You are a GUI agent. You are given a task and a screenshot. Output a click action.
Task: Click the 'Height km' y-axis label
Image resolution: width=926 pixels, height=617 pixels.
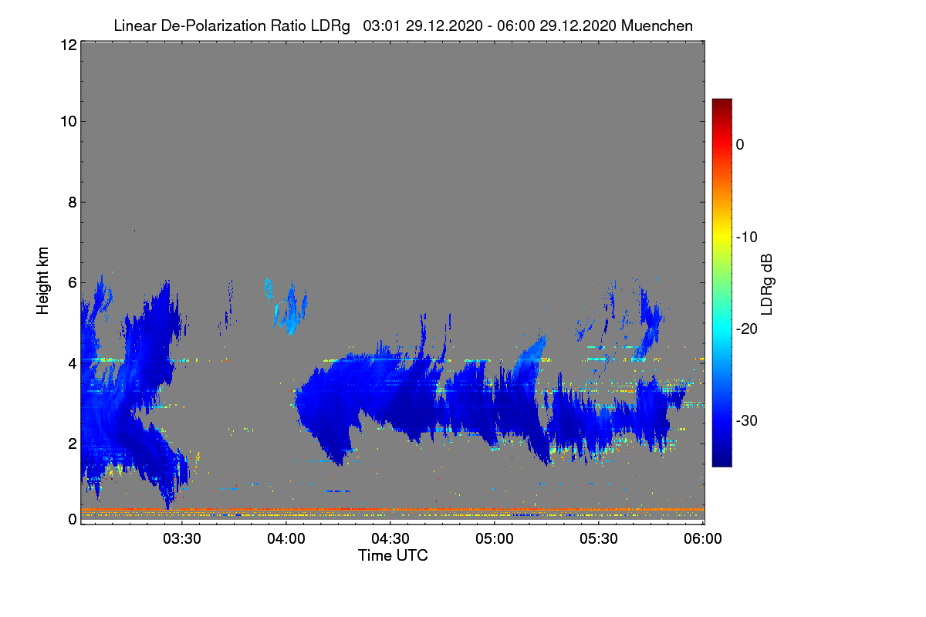(x=43, y=281)
